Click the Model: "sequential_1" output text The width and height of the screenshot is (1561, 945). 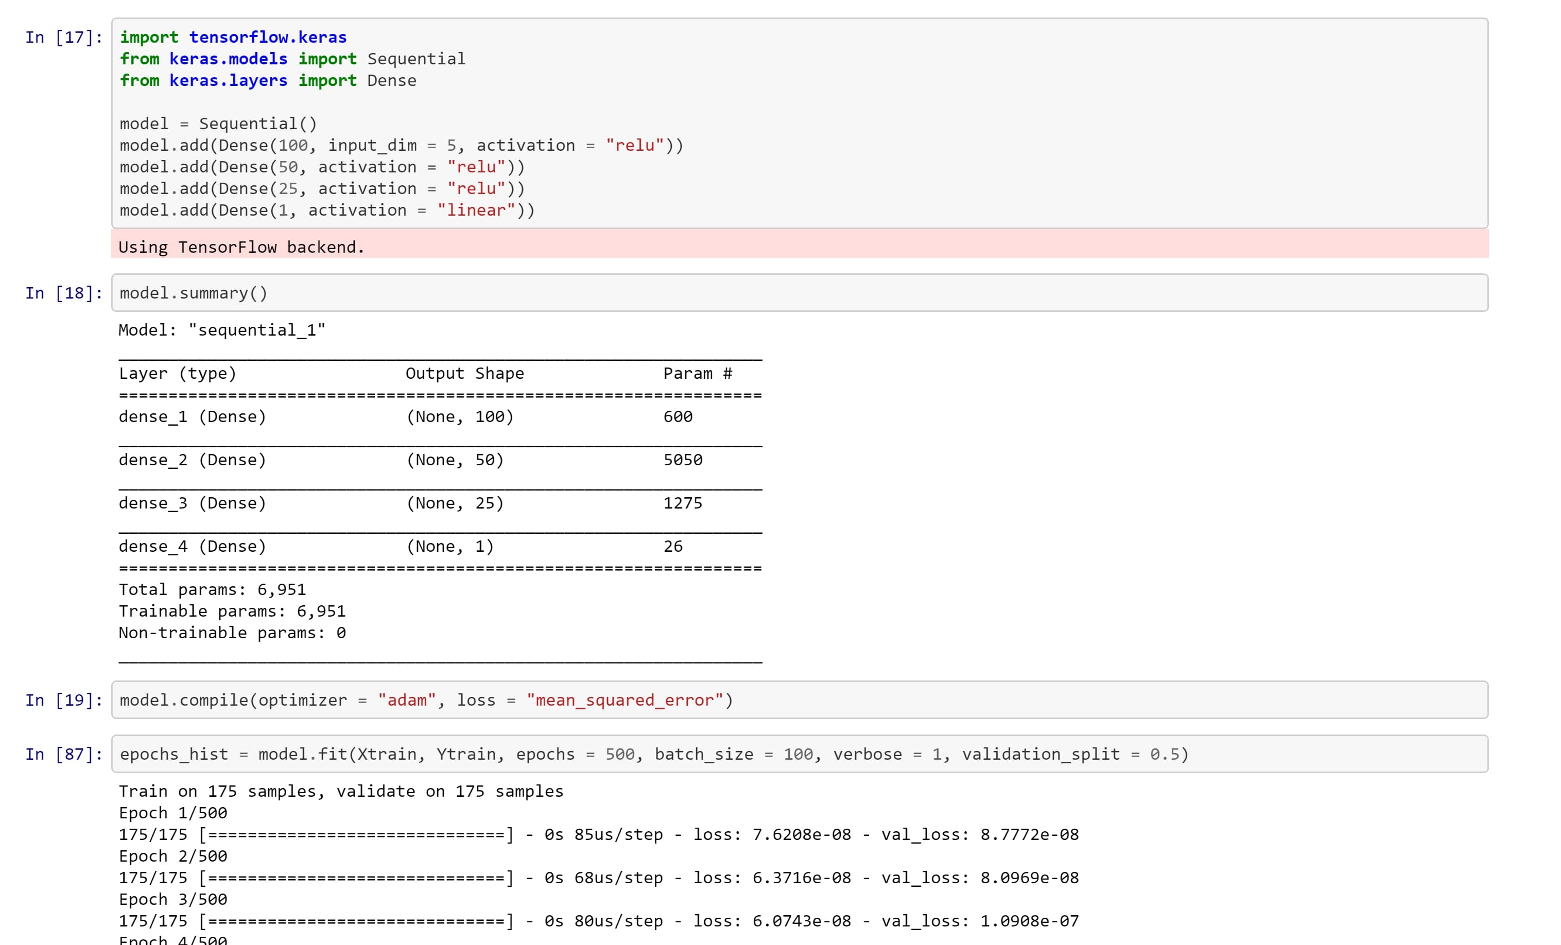(222, 330)
